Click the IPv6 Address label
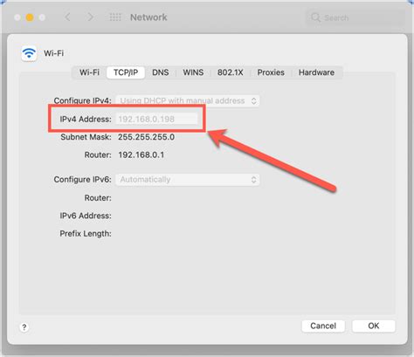 tap(86, 216)
